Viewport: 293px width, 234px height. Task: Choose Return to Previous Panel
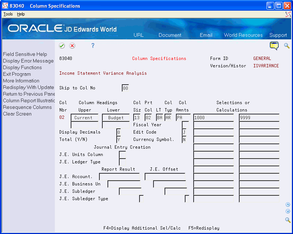tap(29, 94)
